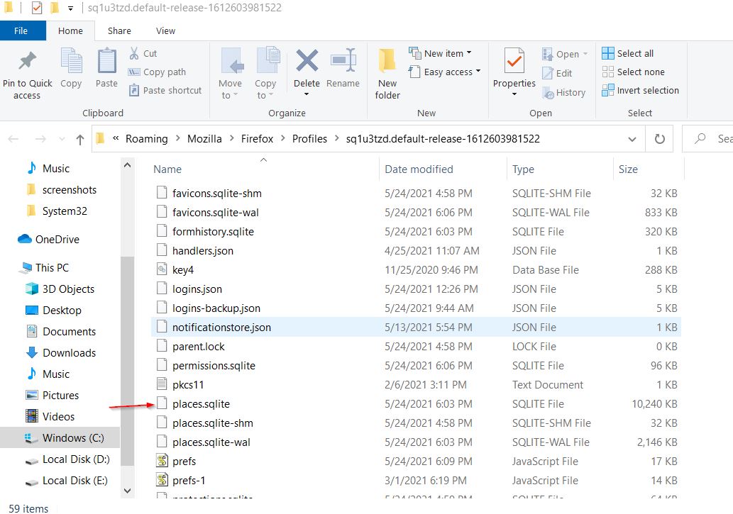Open 3D Objects in sidebar
The width and height of the screenshot is (733, 514).
[x=60, y=289]
